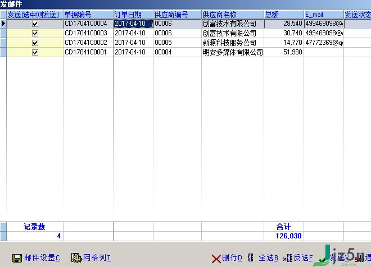This screenshot has width=371, height=267.
Task: Click the grid columns icon
Action: (76, 258)
